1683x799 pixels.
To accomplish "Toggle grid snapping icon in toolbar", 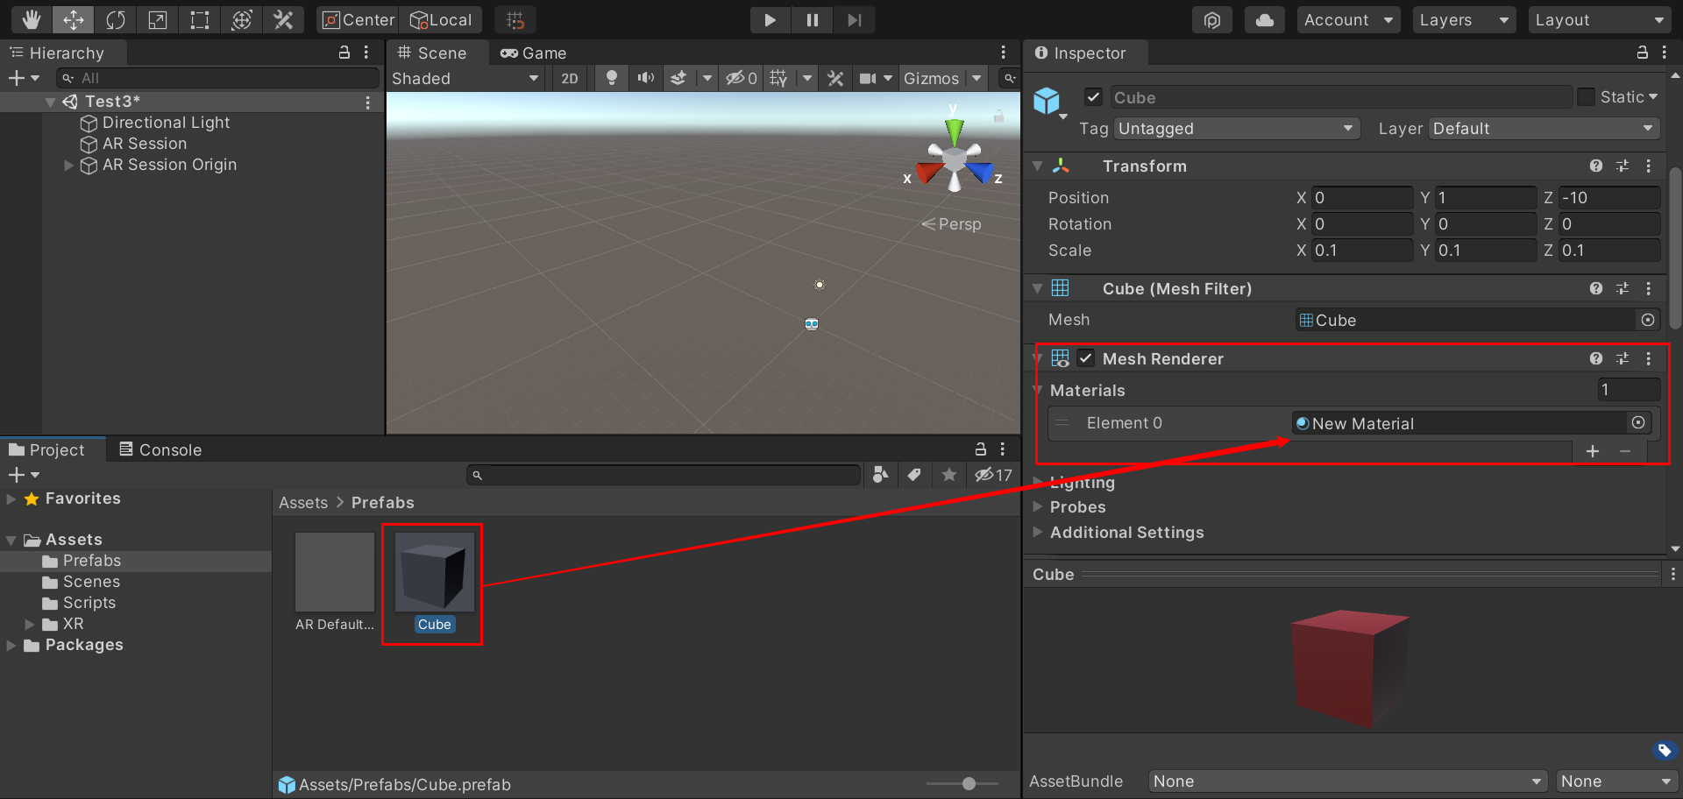I will tap(515, 19).
